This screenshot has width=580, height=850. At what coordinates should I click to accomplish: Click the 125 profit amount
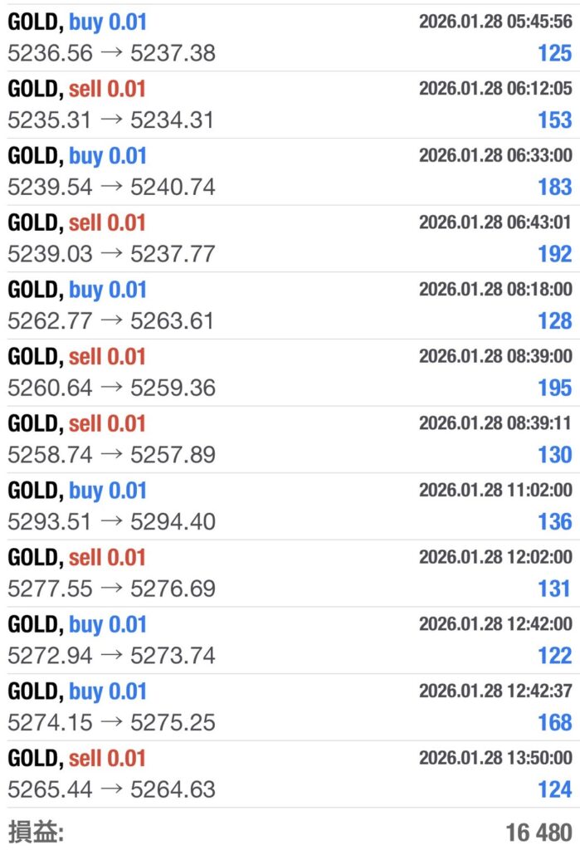click(554, 53)
